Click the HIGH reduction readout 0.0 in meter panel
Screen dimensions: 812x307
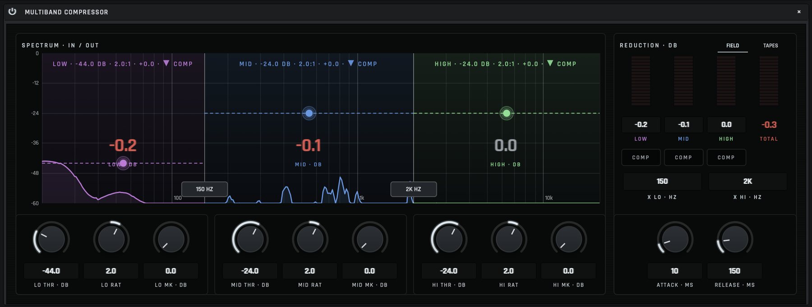[726, 125]
